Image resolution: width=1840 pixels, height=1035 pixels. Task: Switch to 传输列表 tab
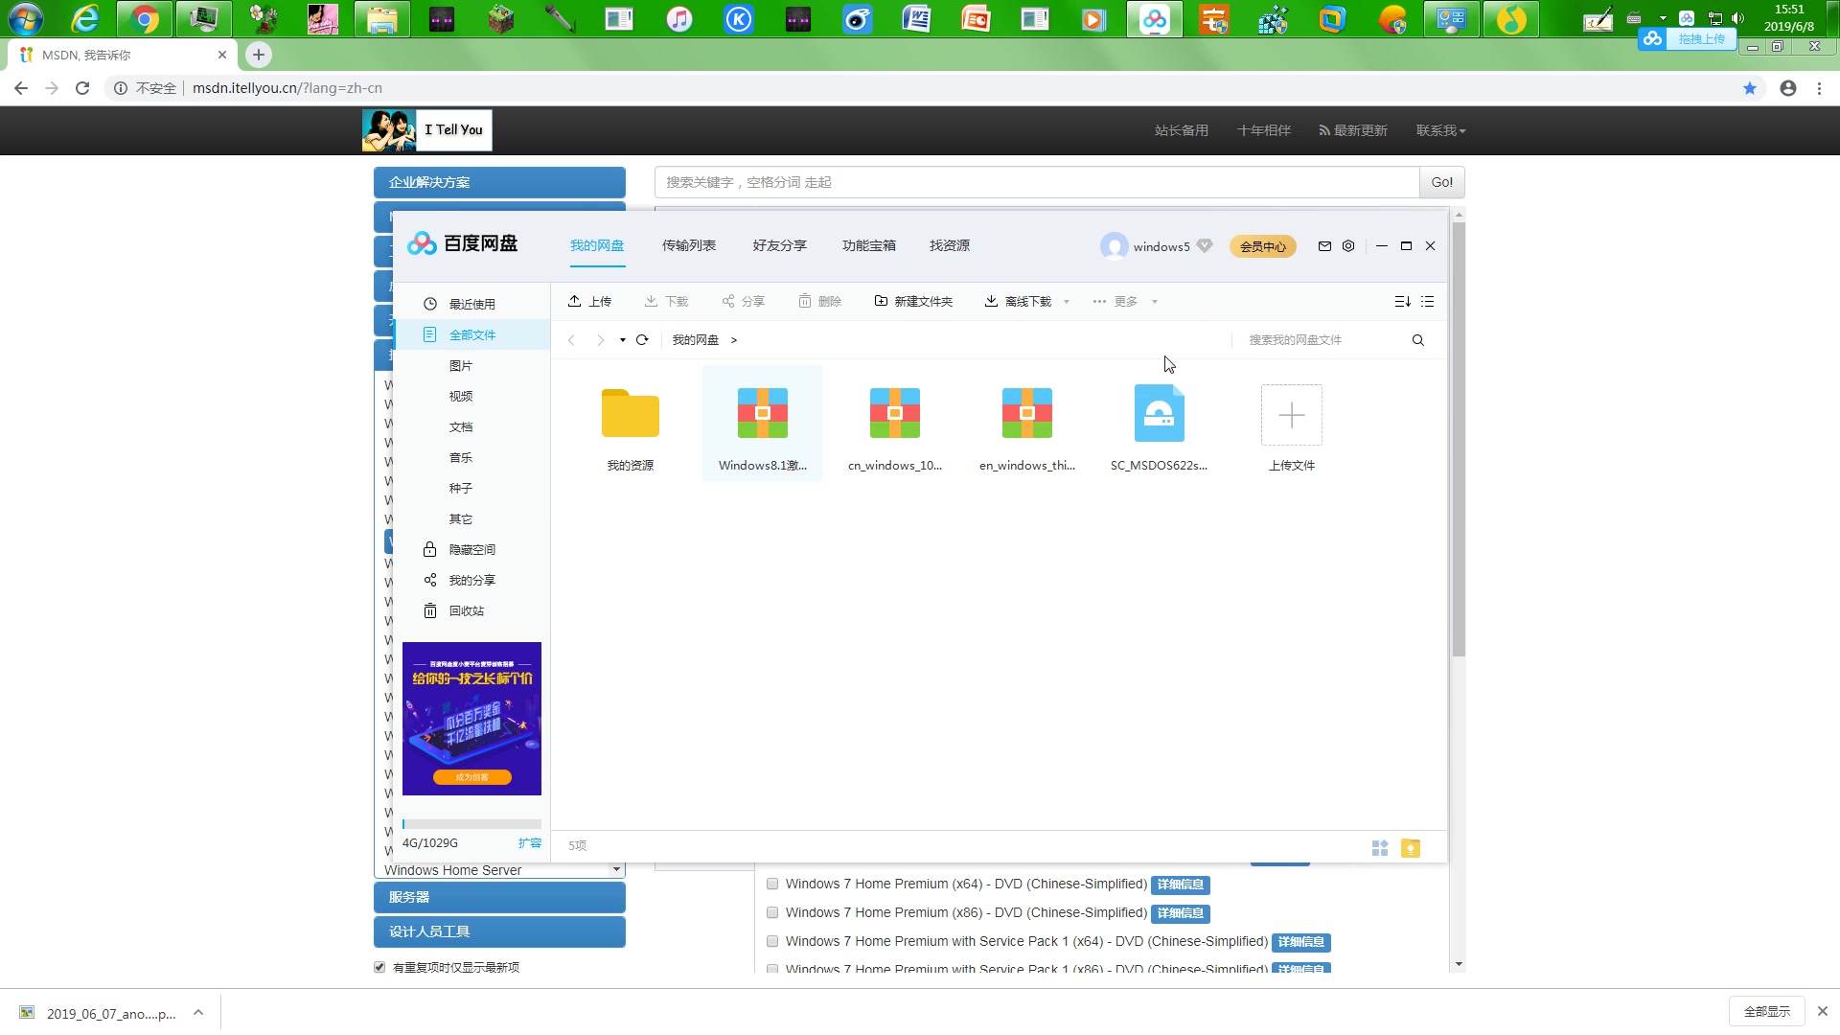(x=689, y=246)
